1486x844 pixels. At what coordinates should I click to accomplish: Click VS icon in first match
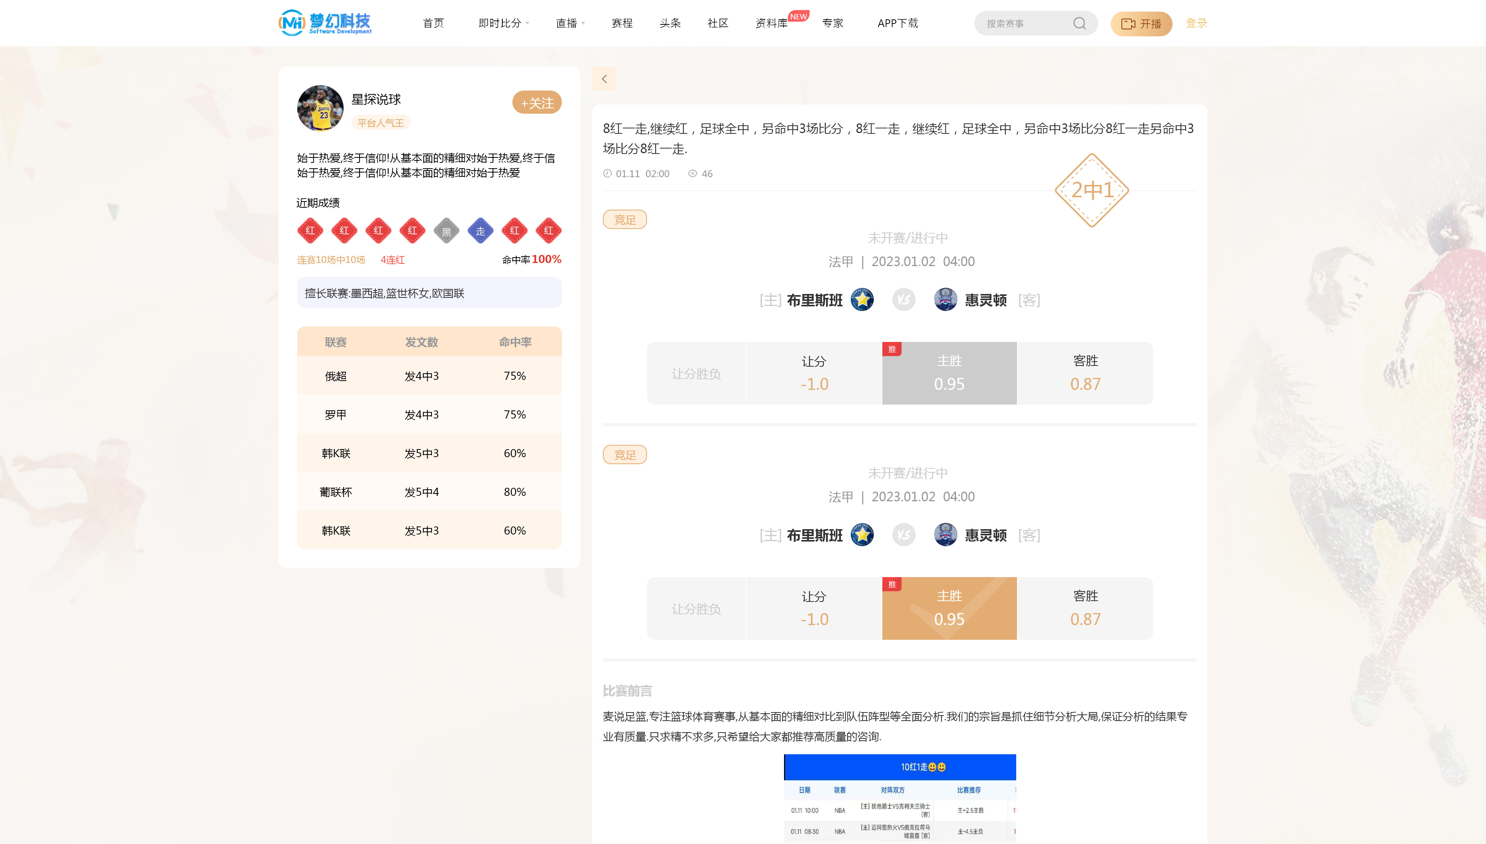click(x=904, y=300)
